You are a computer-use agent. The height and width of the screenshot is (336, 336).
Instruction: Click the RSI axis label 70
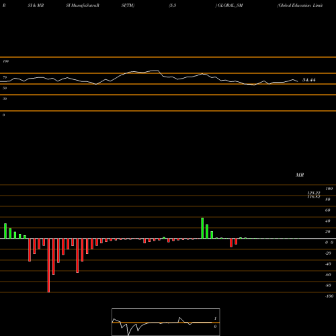point(5,77)
